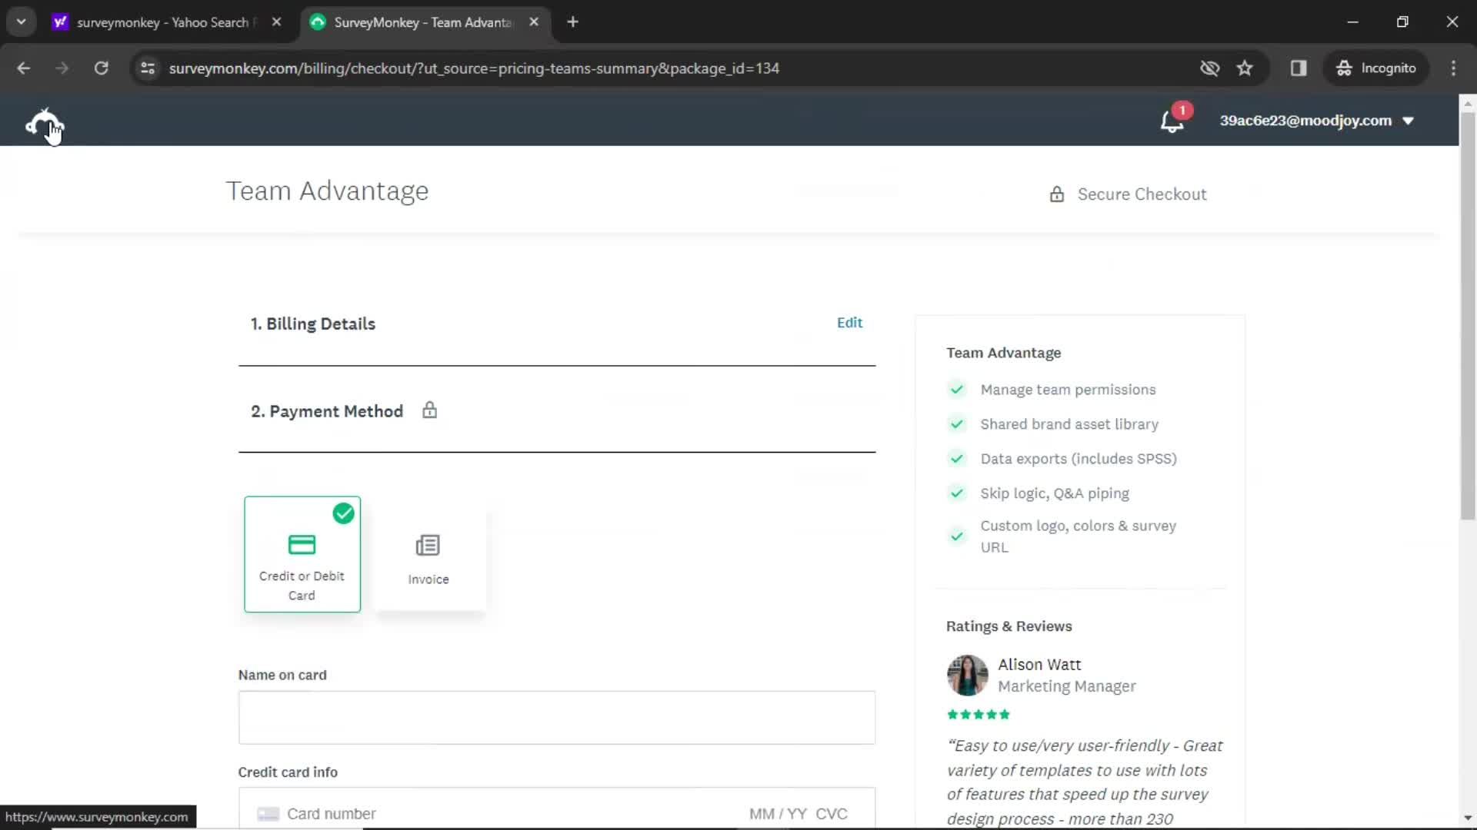Click the Name on card input field
Image resolution: width=1477 pixels, height=830 pixels.
coord(556,716)
